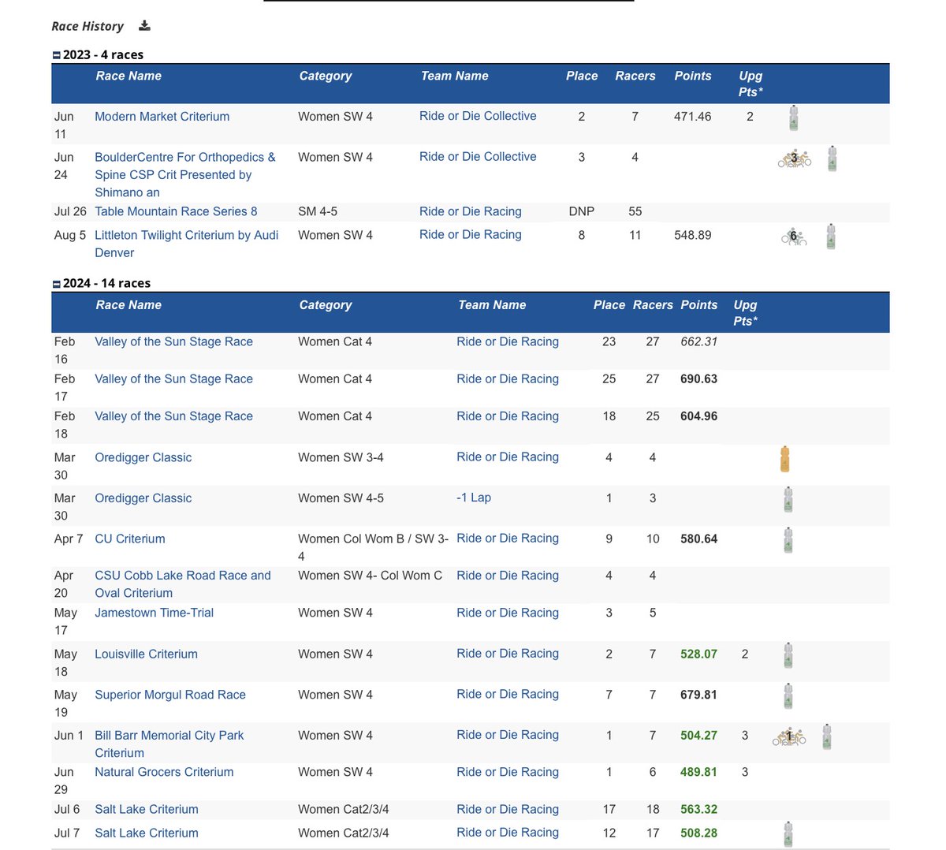This screenshot has width=946, height=850.
Task: Open Ride or Die Racing team in Littleton Twilight row
Action: (471, 234)
